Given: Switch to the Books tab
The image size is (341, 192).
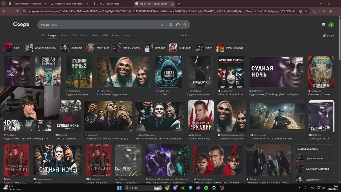Looking at the screenshot, I should (116, 35).
